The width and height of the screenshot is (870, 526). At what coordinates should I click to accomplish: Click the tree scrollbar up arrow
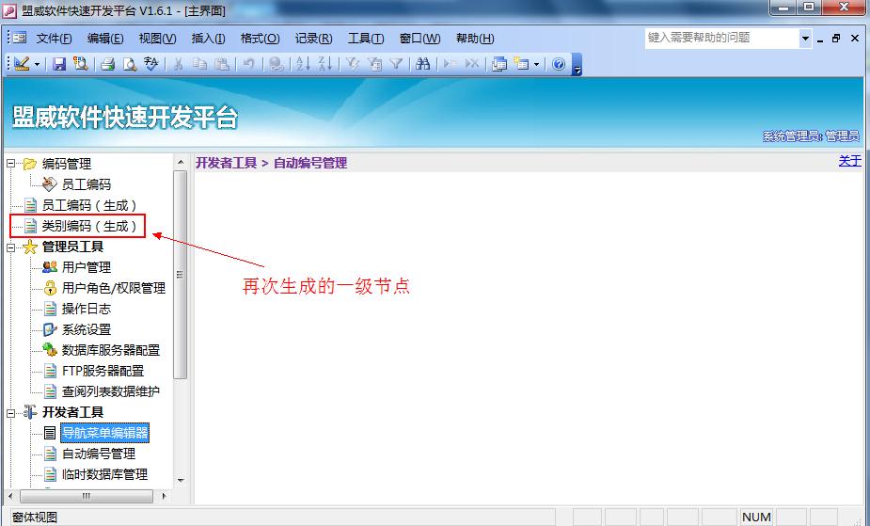pos(181,162)
